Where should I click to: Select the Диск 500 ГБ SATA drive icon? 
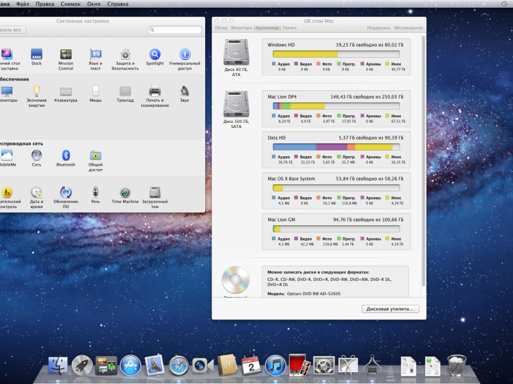236,104
